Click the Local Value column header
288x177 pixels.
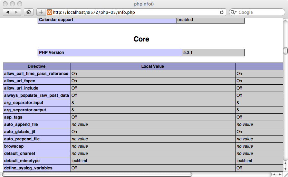tap(153, 66)
